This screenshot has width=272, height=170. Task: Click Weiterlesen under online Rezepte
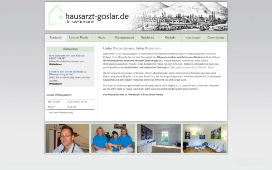(x=55, y=84)
